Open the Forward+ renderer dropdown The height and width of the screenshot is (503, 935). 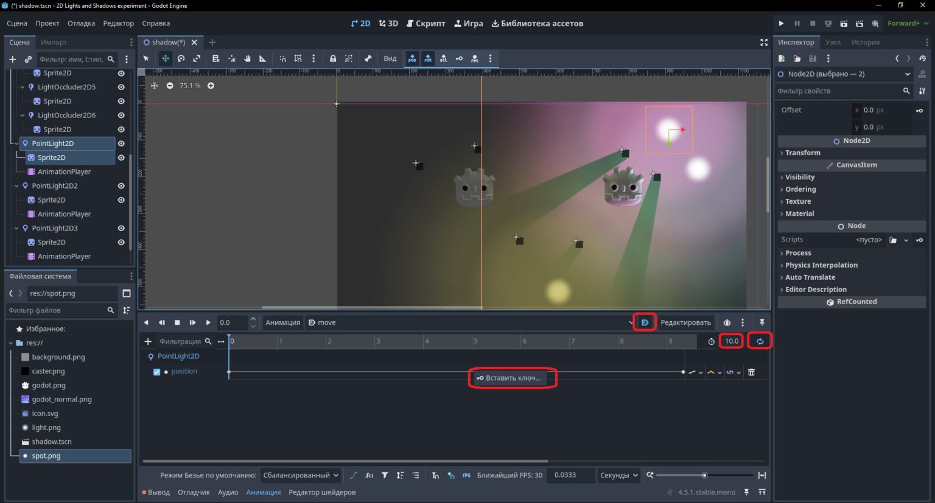click(908, 23)
